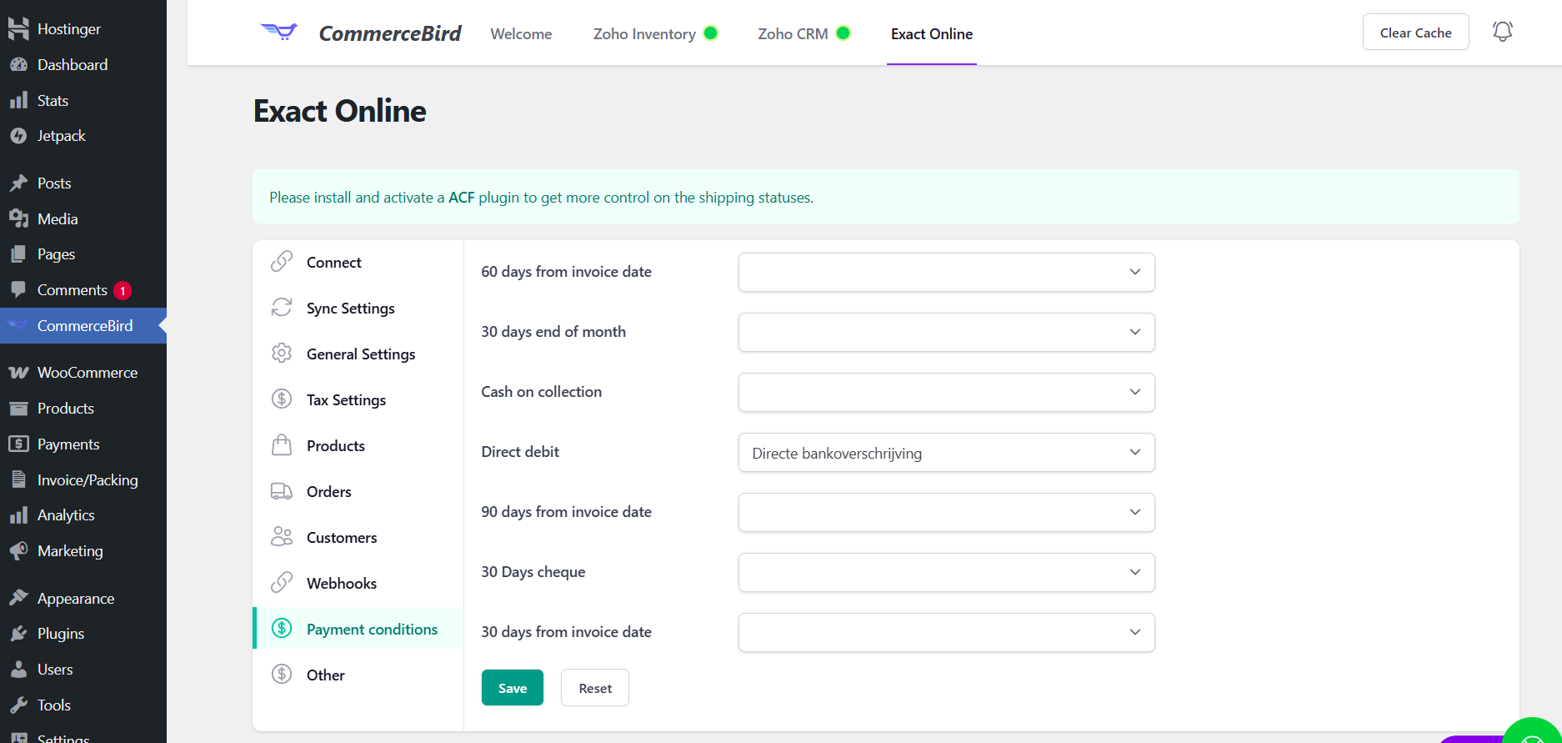This screenshot has height=743, width=1562.
Task: Click the Orders truck icon
Action: (282, 491)
